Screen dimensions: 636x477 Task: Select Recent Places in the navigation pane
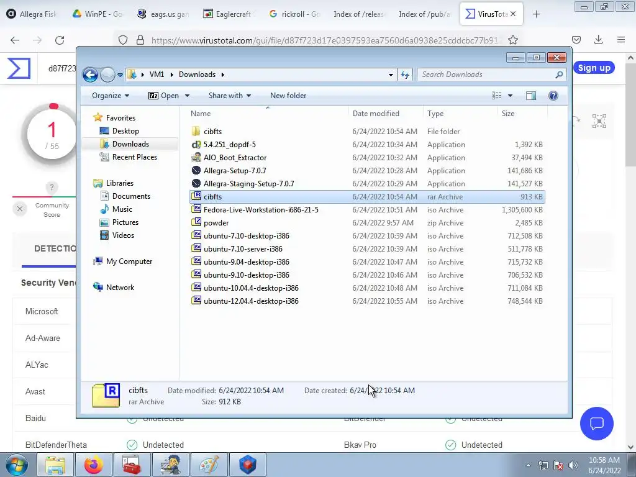134,157
